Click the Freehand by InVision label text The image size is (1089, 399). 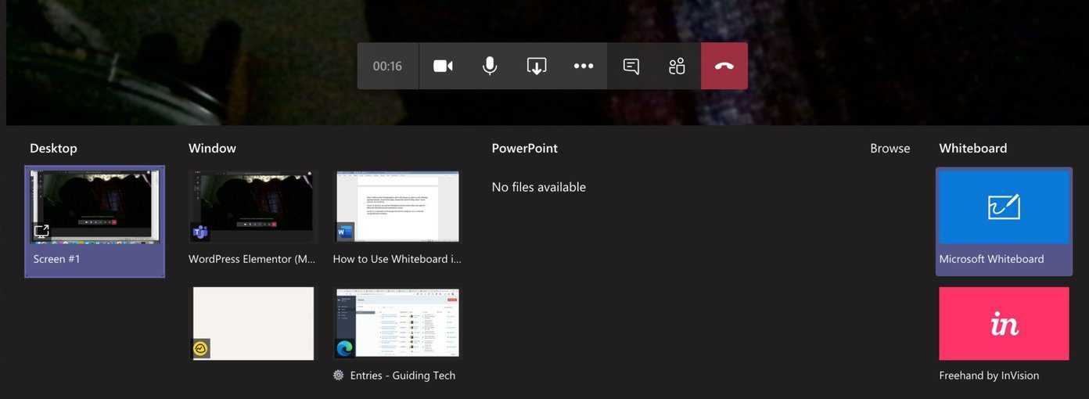[989, 376]
